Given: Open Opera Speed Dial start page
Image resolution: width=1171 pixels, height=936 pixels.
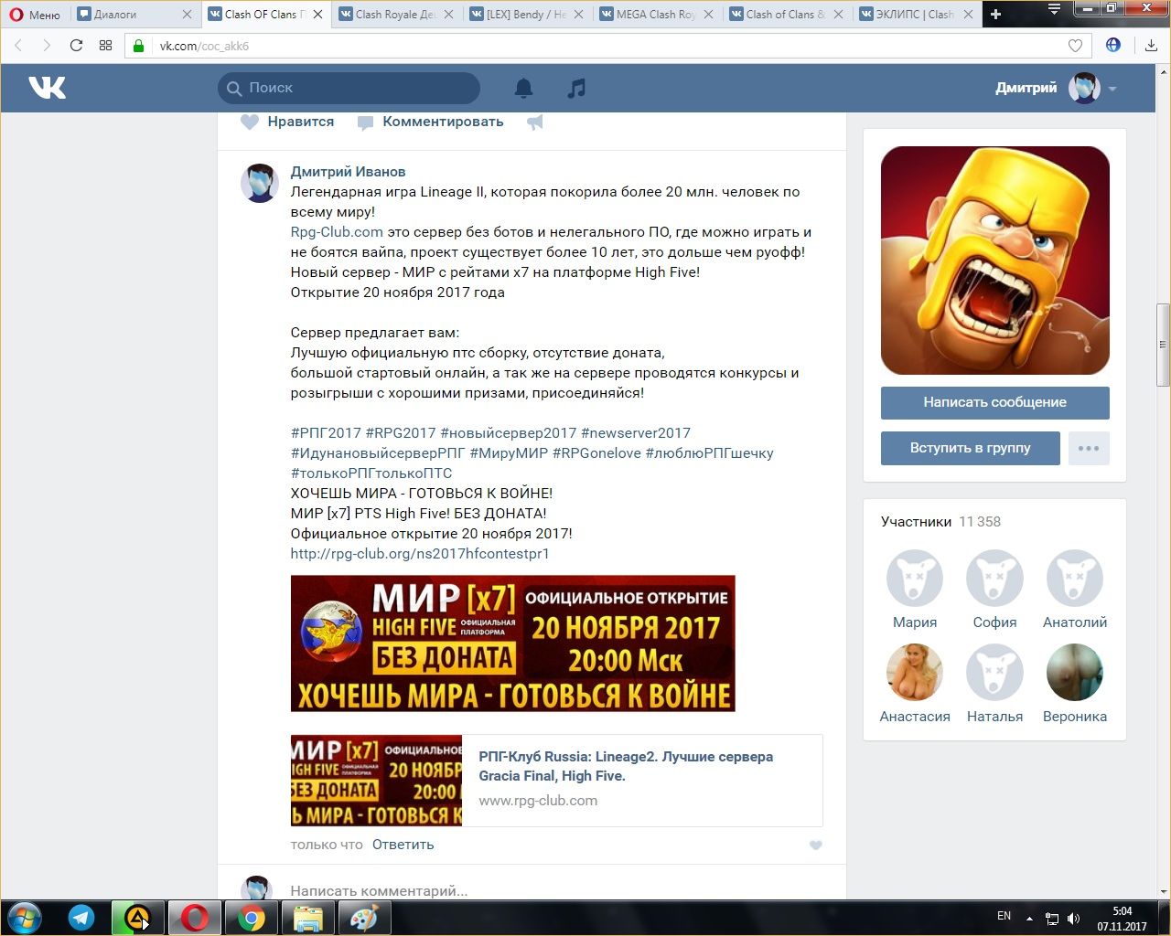Looking at the screenshot, I should [105, 46].
